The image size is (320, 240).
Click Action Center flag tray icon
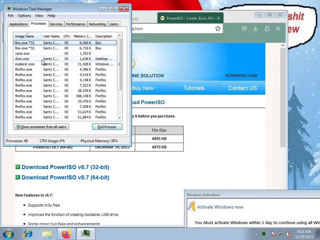pyautogui.click(x=273, y=234)
